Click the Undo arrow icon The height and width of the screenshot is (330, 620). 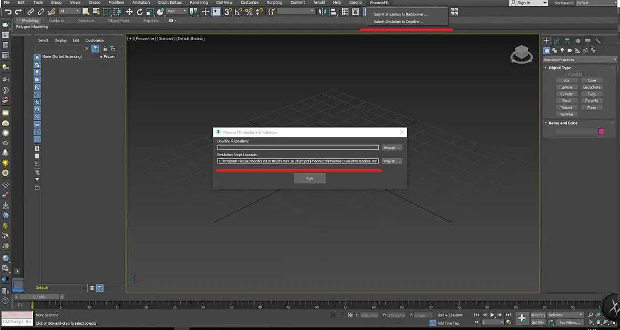[x=8, y=12]
